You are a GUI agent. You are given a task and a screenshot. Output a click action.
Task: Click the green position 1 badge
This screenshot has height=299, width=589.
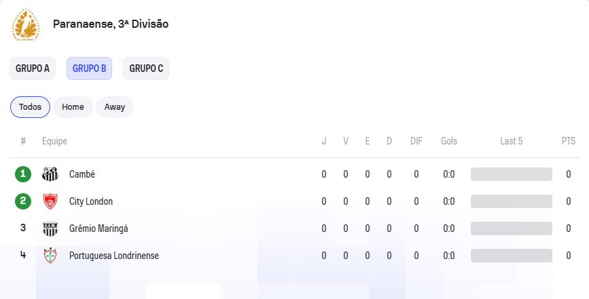point(23,174)
